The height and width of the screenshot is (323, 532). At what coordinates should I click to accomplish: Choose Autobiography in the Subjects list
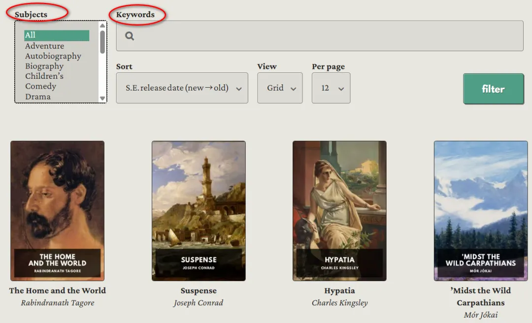53,56
